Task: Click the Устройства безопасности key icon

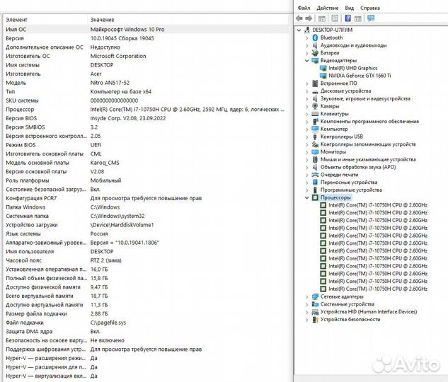Action: tap(315, 320)
